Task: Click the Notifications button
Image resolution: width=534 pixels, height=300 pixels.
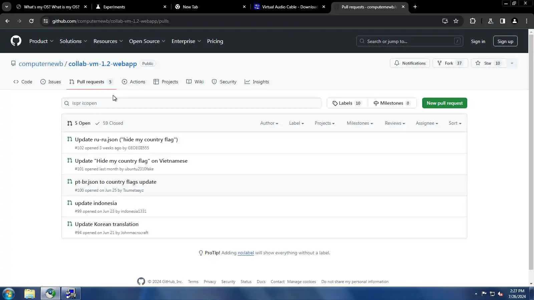Action: (x=410, y=63)
